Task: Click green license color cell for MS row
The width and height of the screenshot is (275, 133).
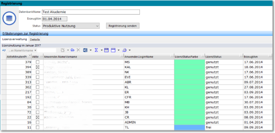Action: 189,62
